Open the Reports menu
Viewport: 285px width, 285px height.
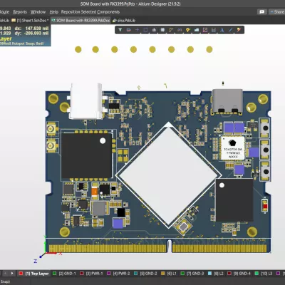tap(20, 12)
